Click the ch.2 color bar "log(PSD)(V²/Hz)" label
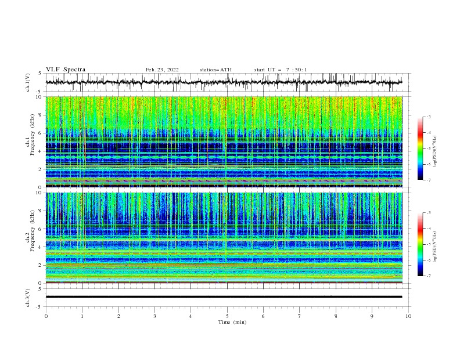The image size is (460, 355). click(435, 247)
